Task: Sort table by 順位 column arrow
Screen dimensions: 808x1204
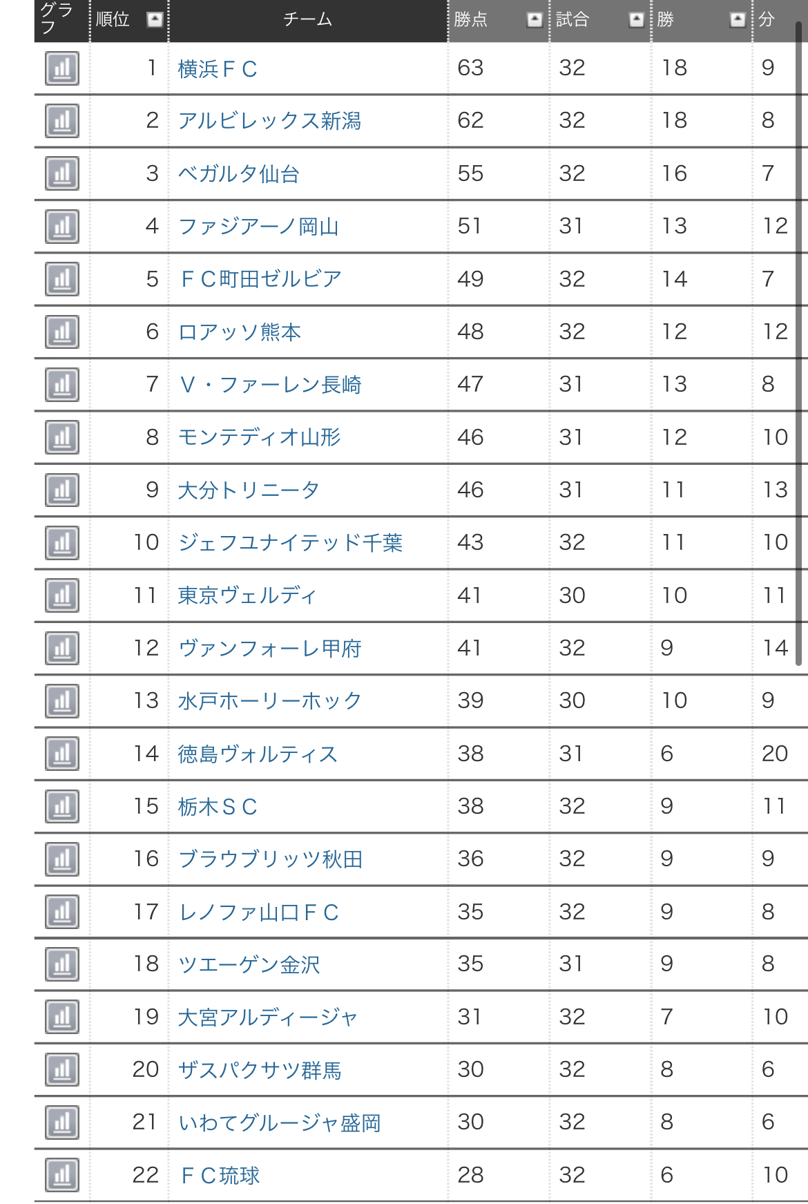Action: pos(155,19)
